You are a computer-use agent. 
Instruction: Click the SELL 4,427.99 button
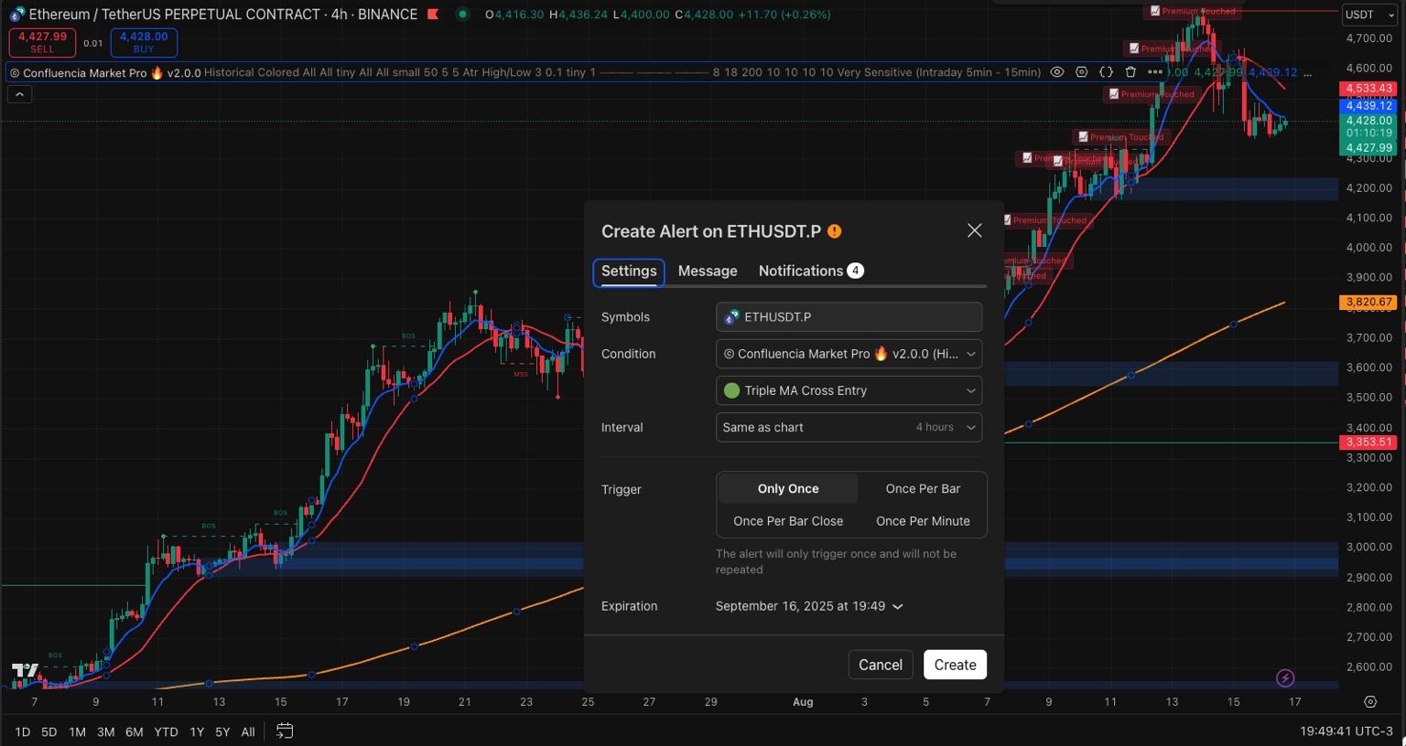tap(42, 42)
